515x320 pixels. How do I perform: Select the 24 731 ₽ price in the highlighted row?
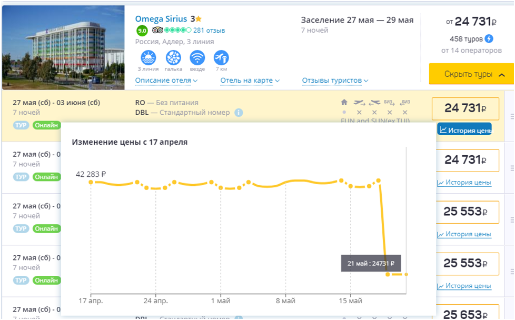[465, 108]
